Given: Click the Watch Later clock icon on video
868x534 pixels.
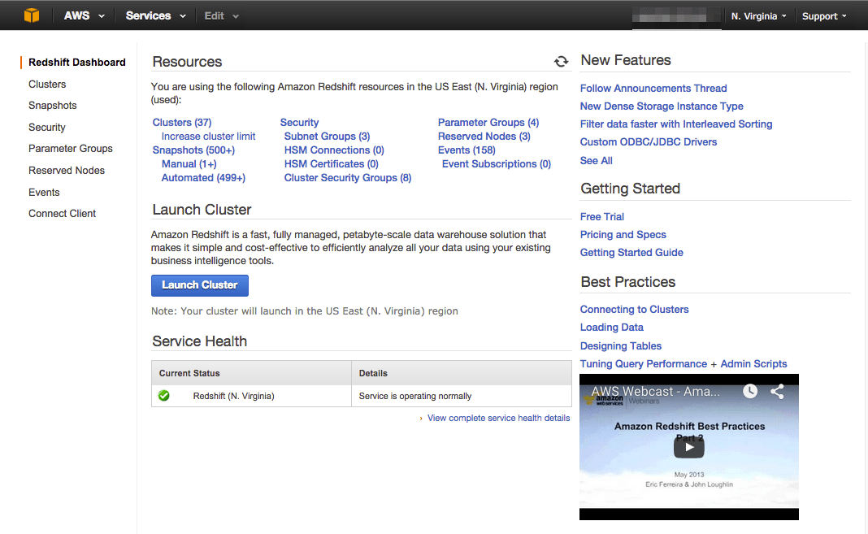Looking at the screenshot, I should tap(749, 391).
